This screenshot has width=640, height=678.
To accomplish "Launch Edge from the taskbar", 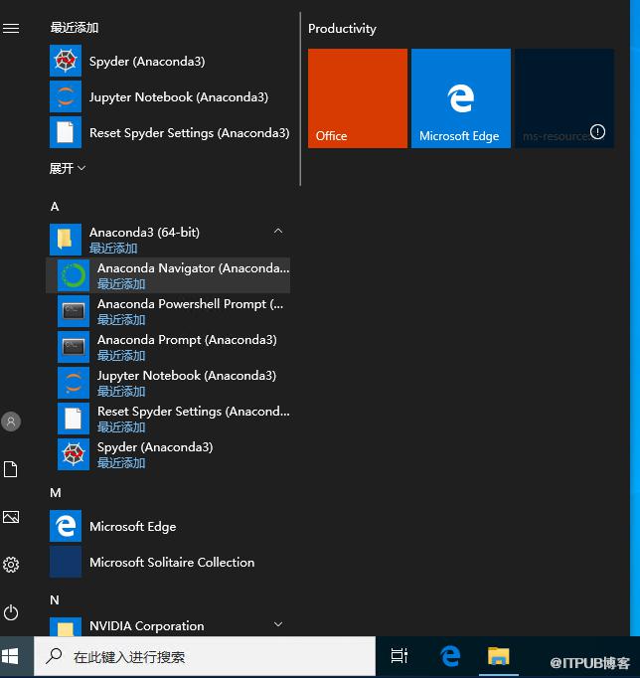I will click(450, 656).
